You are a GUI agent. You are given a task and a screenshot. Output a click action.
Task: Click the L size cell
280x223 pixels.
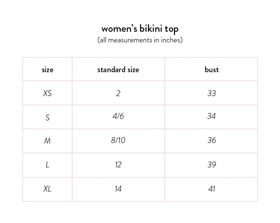click(48, 165)
